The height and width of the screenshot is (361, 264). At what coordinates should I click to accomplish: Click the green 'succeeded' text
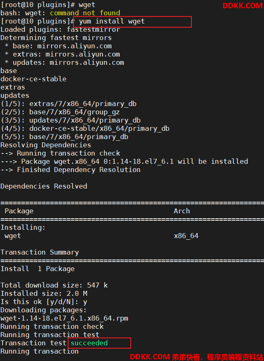click(89, 343)
